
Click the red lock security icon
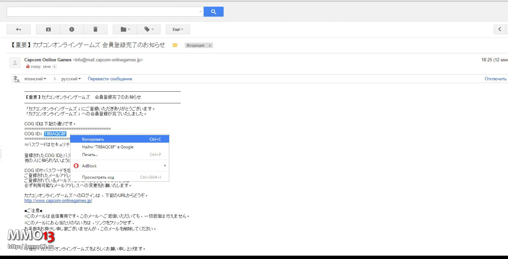pyautogui.click(x=28, y=66)
